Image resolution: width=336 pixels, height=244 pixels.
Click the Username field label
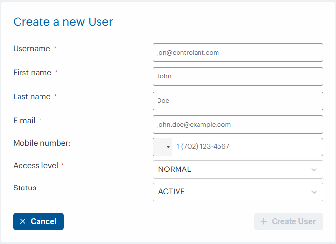tap(32, 49)
